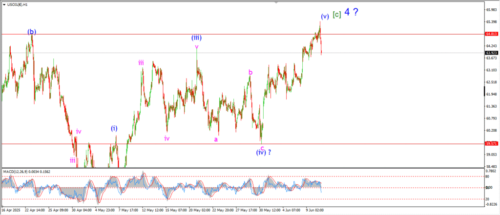Click the blue (v) wave label at peak

(325, 16)
